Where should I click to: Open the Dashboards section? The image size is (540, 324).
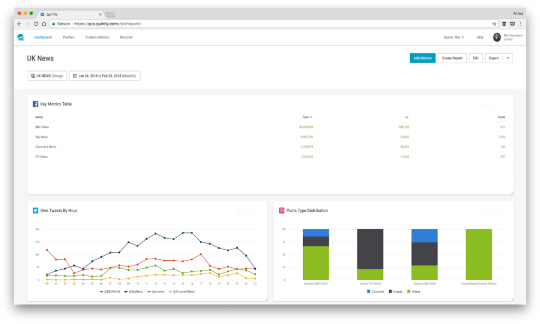coord(43,37)
